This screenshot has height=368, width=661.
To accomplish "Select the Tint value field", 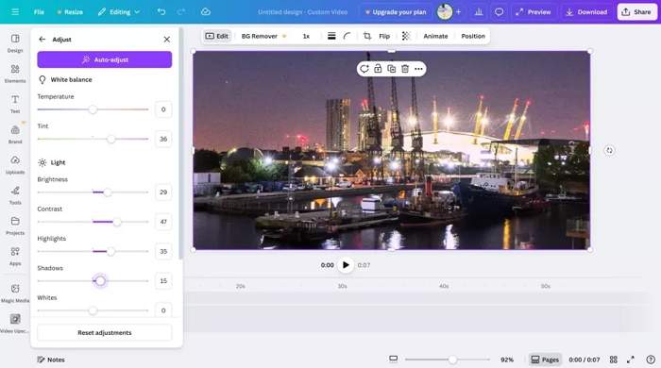I will click(163, 139).
